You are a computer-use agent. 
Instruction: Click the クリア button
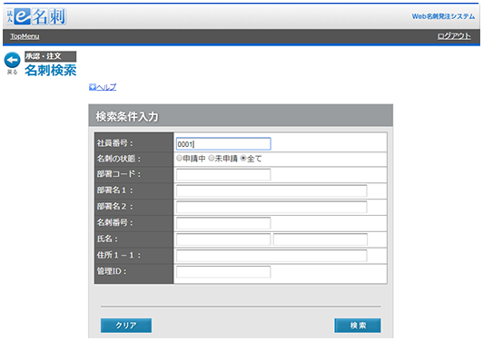coord(126,326)
